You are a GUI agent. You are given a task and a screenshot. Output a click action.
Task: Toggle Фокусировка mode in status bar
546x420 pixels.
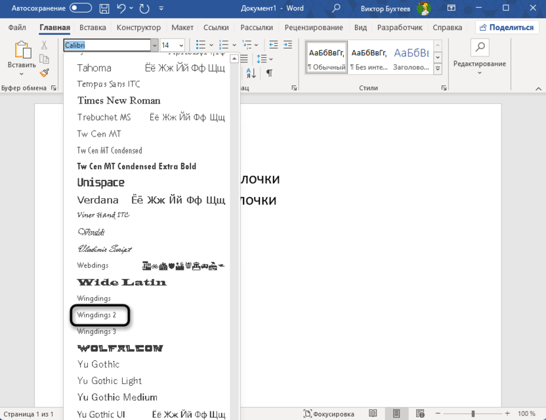click(328, 413)
